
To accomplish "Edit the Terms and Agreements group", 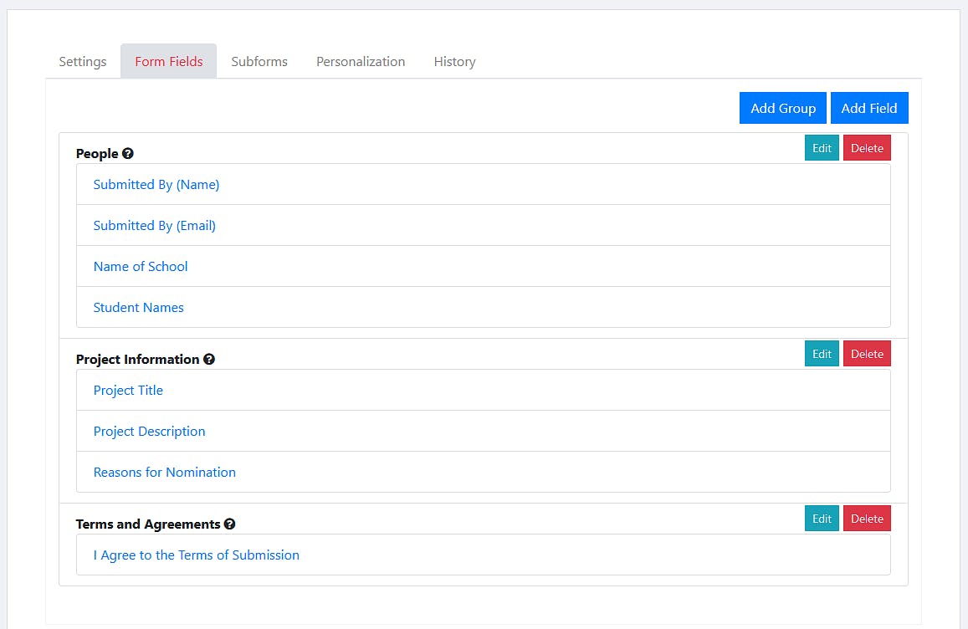I will pyautogui.click(x=822, y=519).
